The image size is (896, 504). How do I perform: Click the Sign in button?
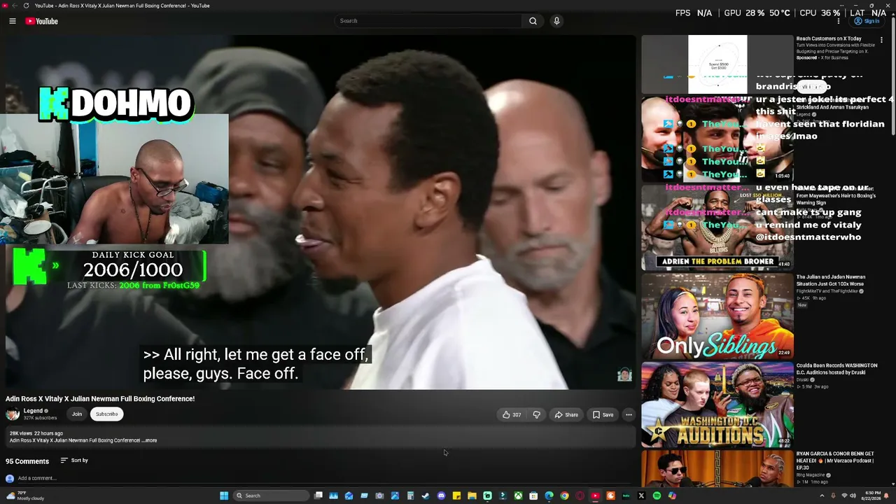(x=867, y=21)
